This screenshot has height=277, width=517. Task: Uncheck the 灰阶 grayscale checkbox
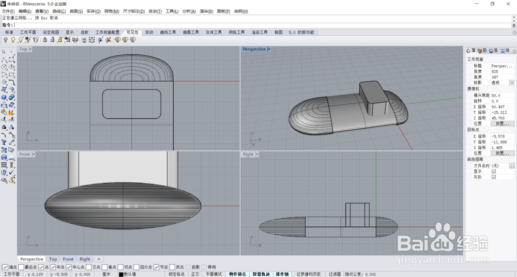(x=494, y=177)
